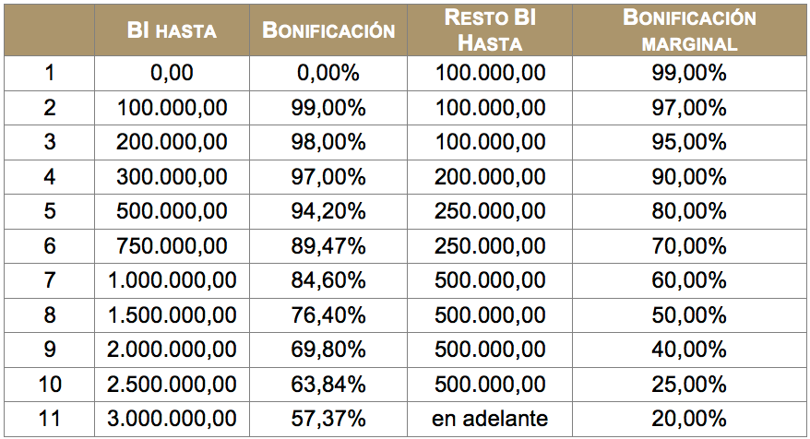Select the "Resto BI Hasta" column header
The image size is (810, 439).
pos(491,30)
